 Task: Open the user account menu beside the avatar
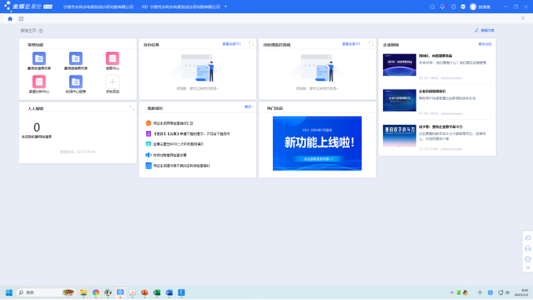pyautogui.click(x=480, y=7)
